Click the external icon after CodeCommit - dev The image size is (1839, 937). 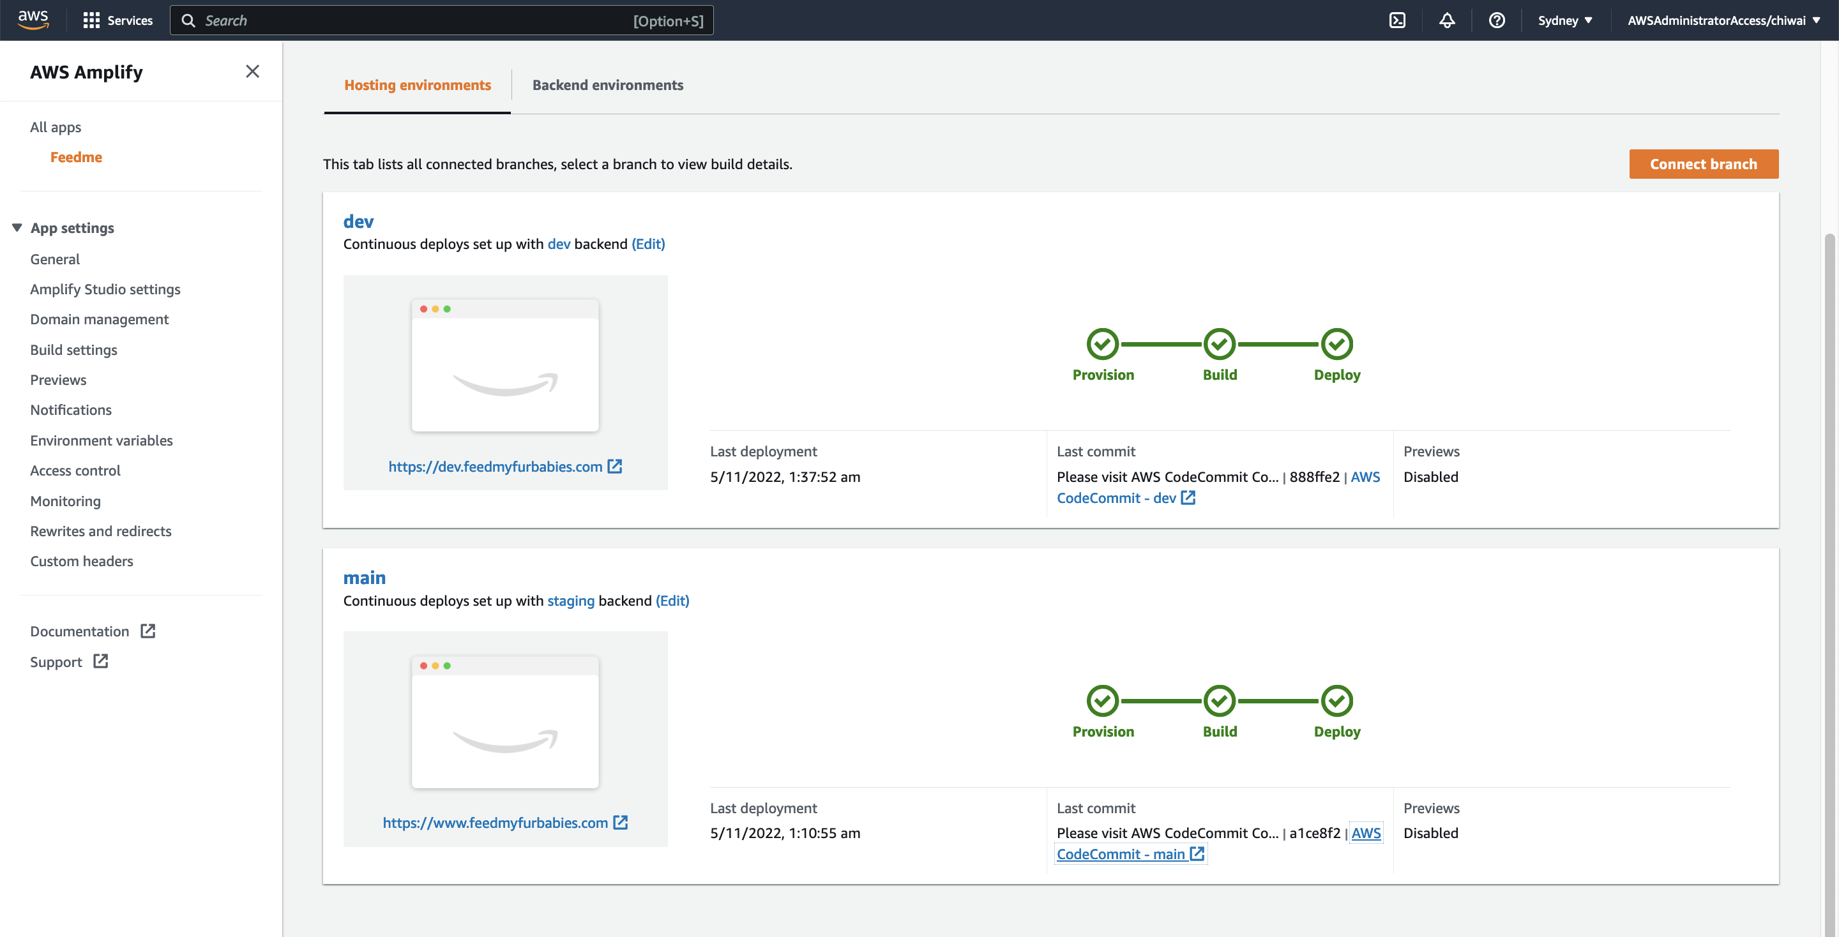(x=1188, y=497)
